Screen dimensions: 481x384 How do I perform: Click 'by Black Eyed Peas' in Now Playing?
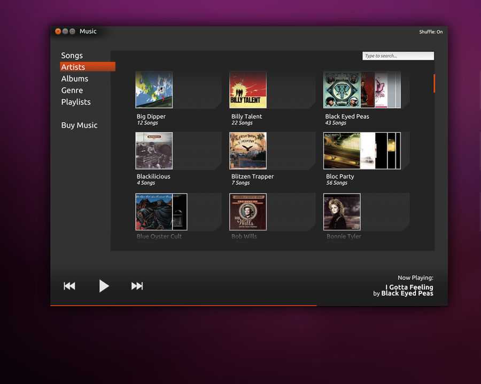(x=403, y=293)
